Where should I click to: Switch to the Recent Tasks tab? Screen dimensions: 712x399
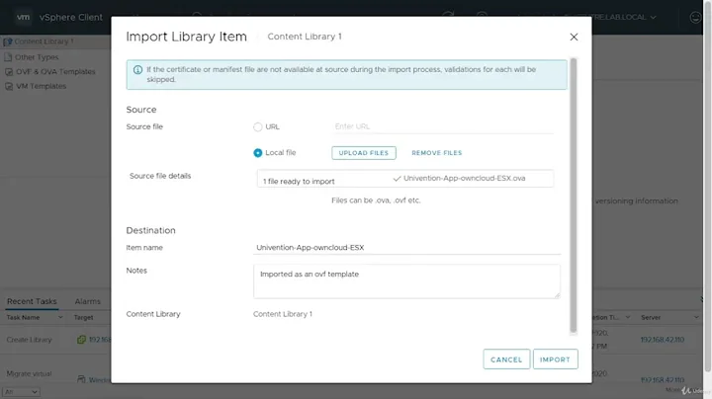(x=32, y=301)
